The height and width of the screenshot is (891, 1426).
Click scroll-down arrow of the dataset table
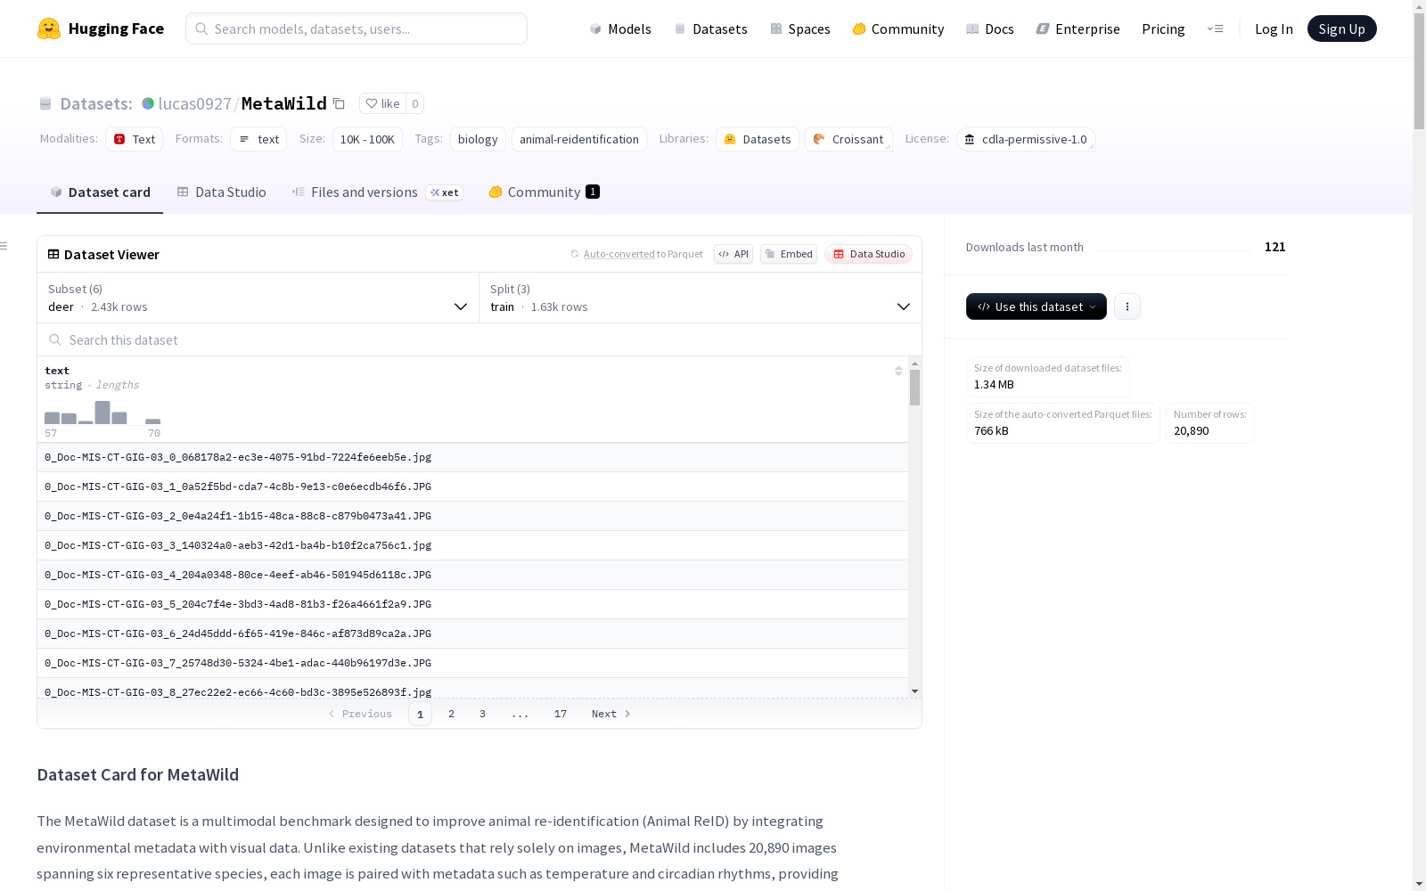click(x=914, y=691)
